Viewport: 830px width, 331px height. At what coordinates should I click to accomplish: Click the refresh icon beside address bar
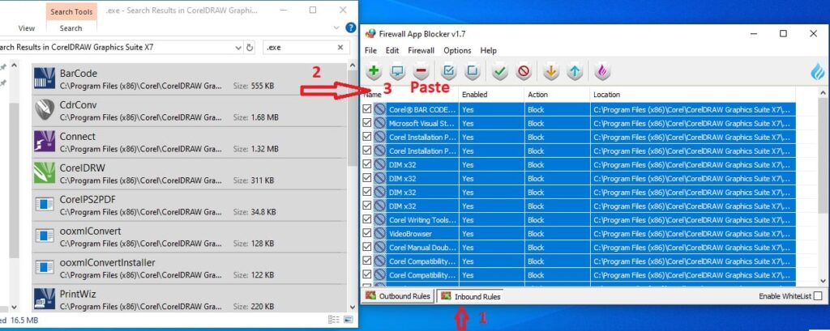[250, 48]
